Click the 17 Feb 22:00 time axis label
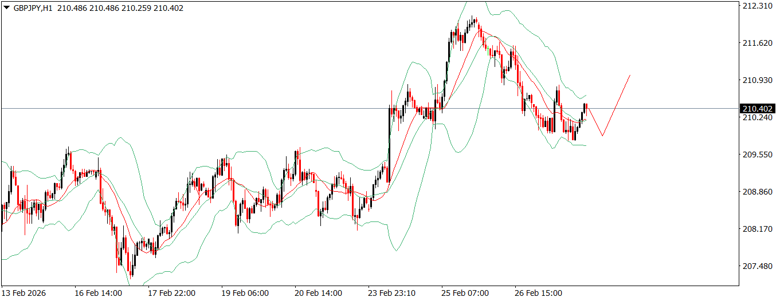 (x=171, y=293)
